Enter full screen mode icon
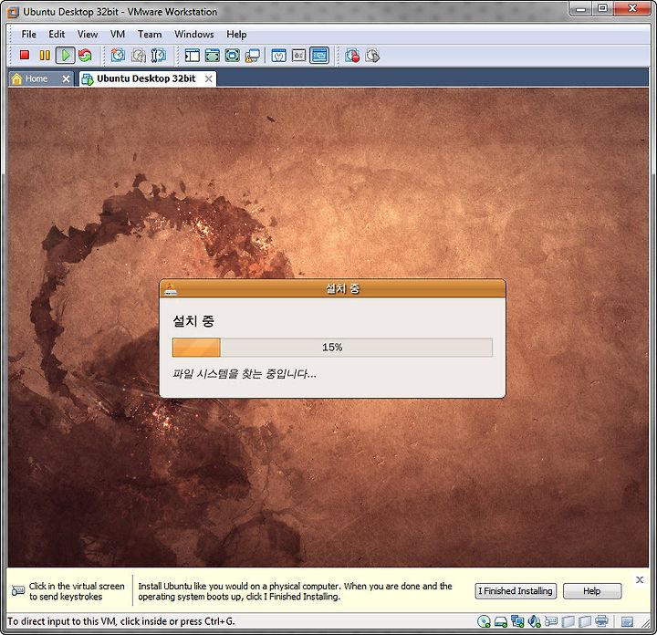Viewport: 657px width, 635px height. tap(233, 56)
